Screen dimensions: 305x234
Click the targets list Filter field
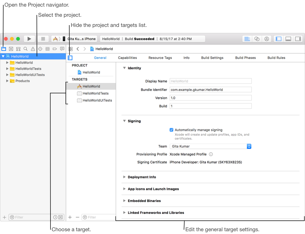99,217
